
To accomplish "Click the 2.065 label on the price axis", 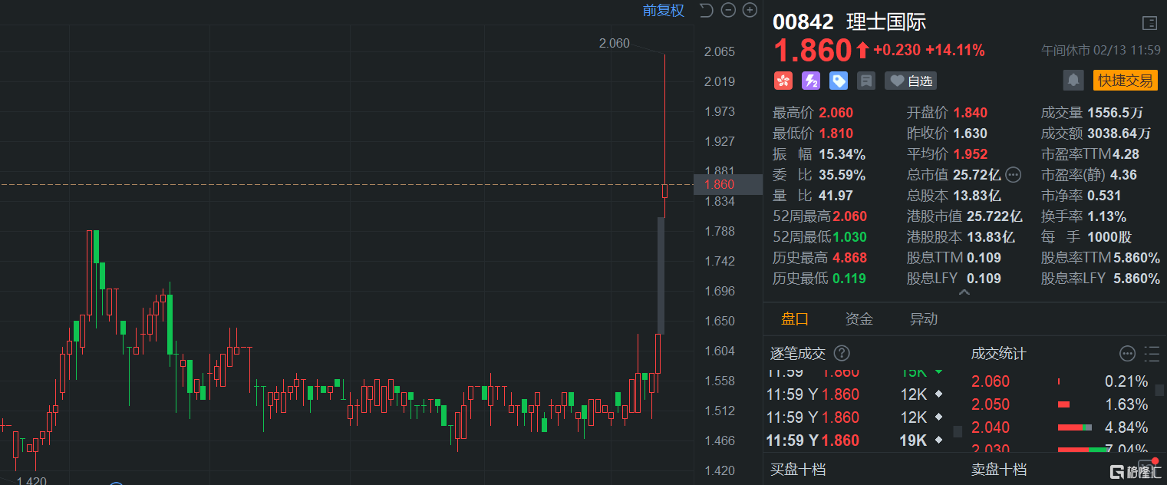I will (720, 51).
